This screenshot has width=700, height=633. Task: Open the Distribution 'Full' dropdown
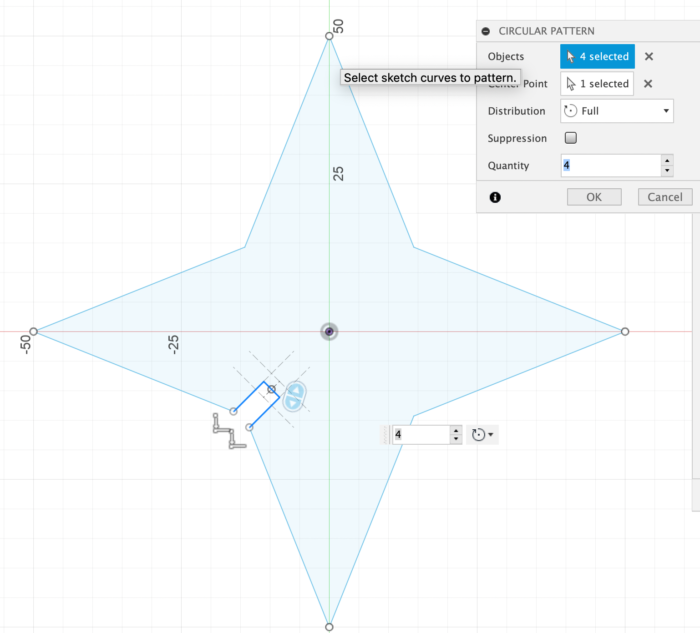tap(617, 111)
